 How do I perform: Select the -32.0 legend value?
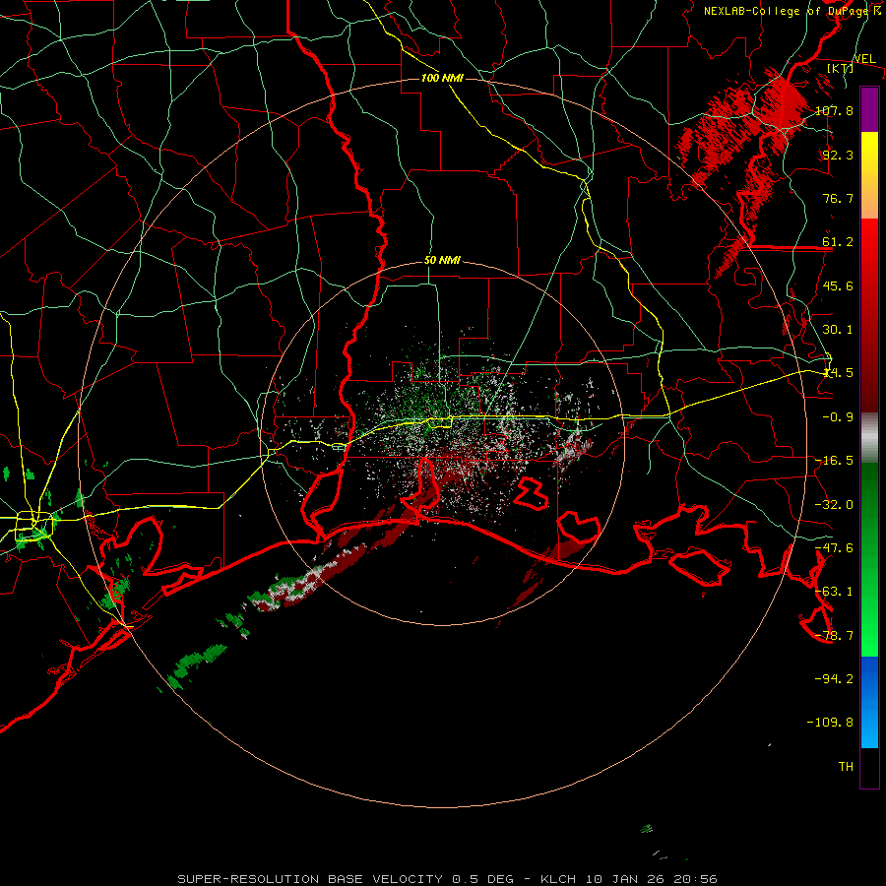[834, 505]
